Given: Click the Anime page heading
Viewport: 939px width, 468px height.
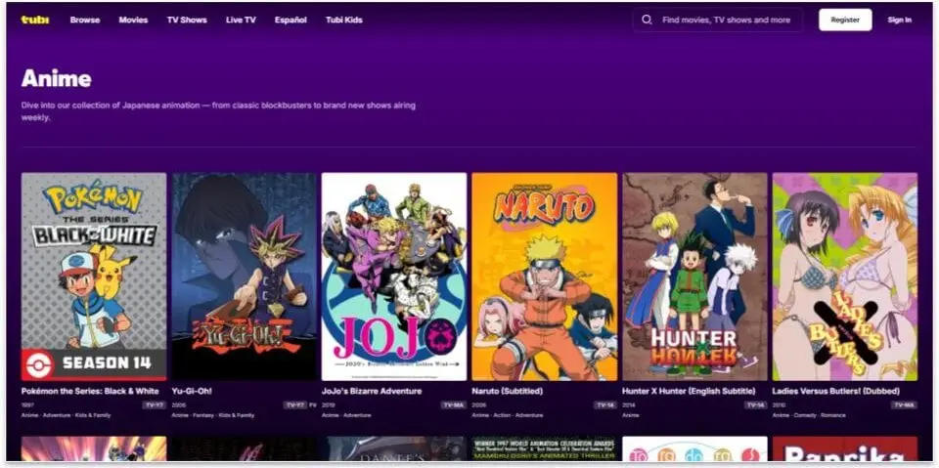Looking at the screenshot, I should click(x=57, y=78).
